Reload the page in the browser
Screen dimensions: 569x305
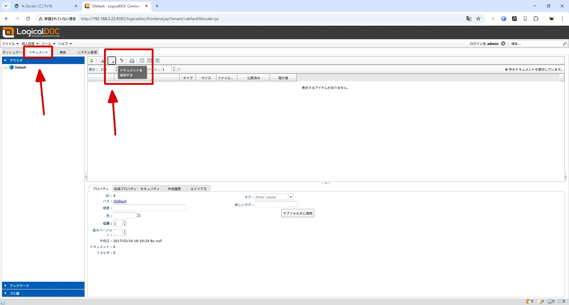[x=28, y=19]
